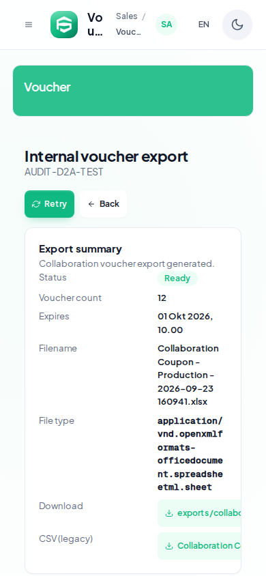This screenshot has height=576, width=266.
Task: Select the Vou... app title text
Action: [x=95, y=25]
